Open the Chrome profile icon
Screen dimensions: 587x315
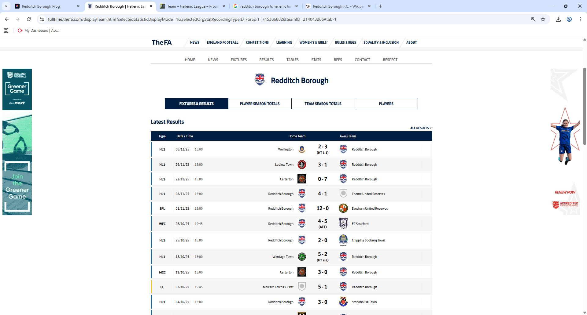(569, 19)
